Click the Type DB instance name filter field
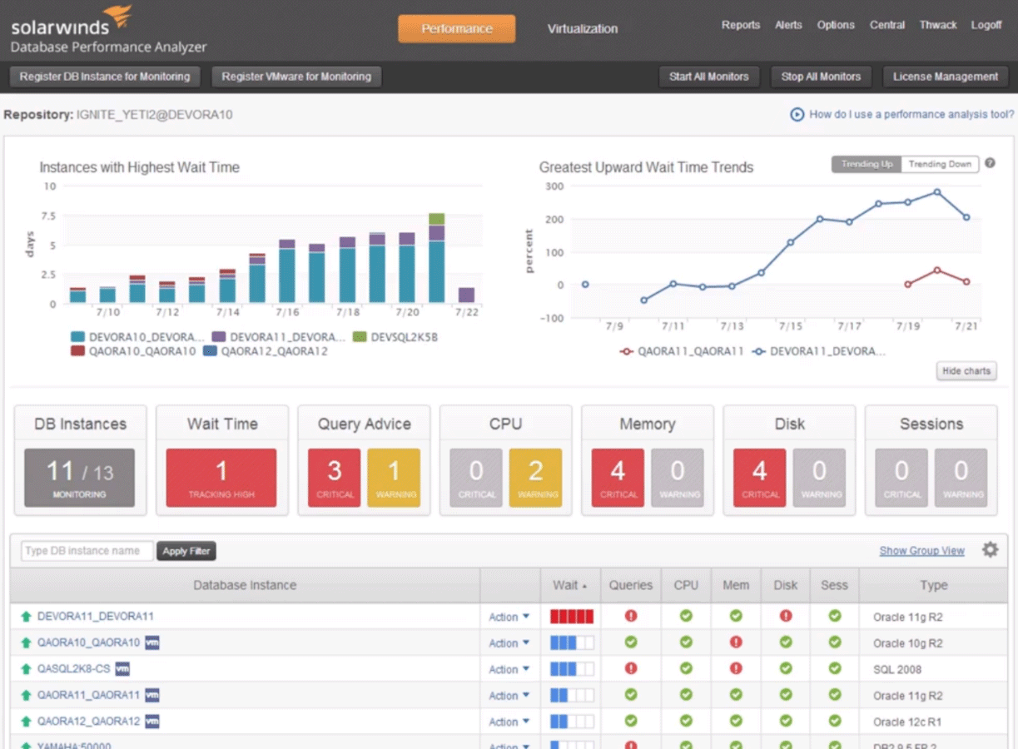 [87, 551]
